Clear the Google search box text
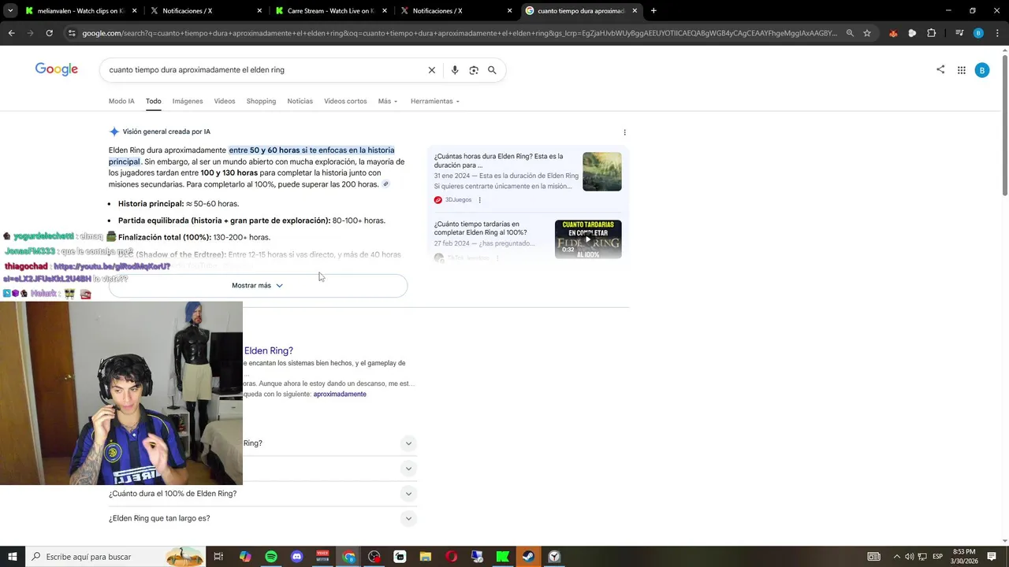1009x567 pixels. [x=431, y=70]
